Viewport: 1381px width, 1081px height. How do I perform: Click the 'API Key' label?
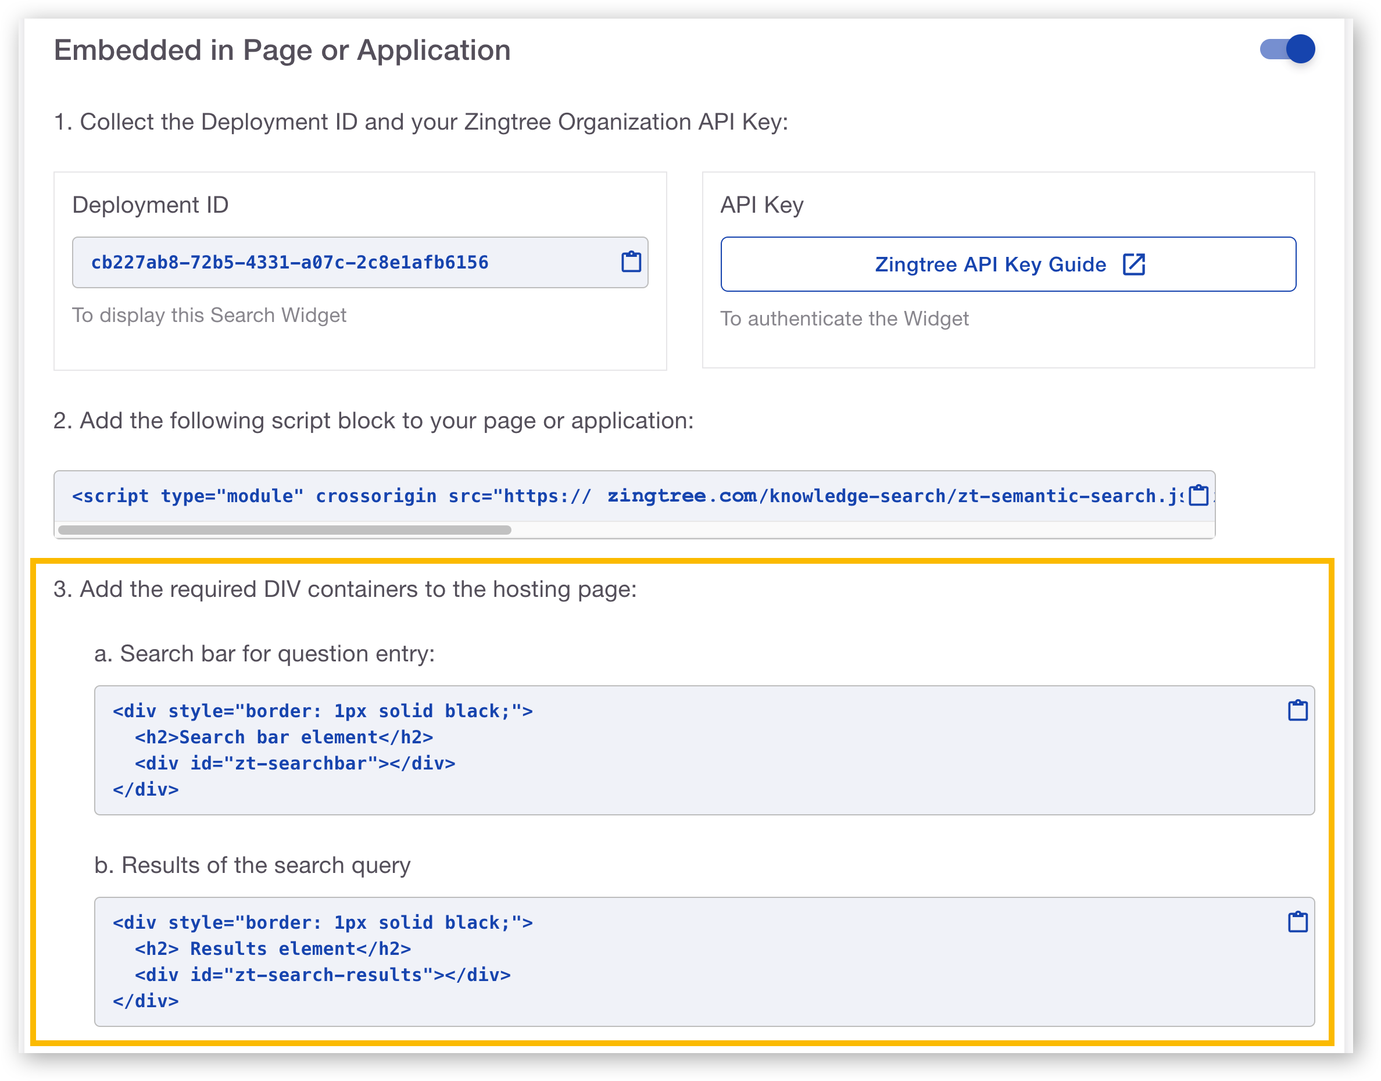[762, 205]
